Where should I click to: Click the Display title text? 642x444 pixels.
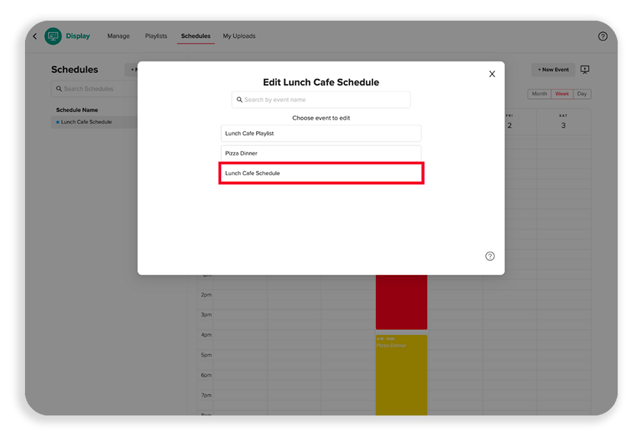pyautogui.click(x=78, y=36)
